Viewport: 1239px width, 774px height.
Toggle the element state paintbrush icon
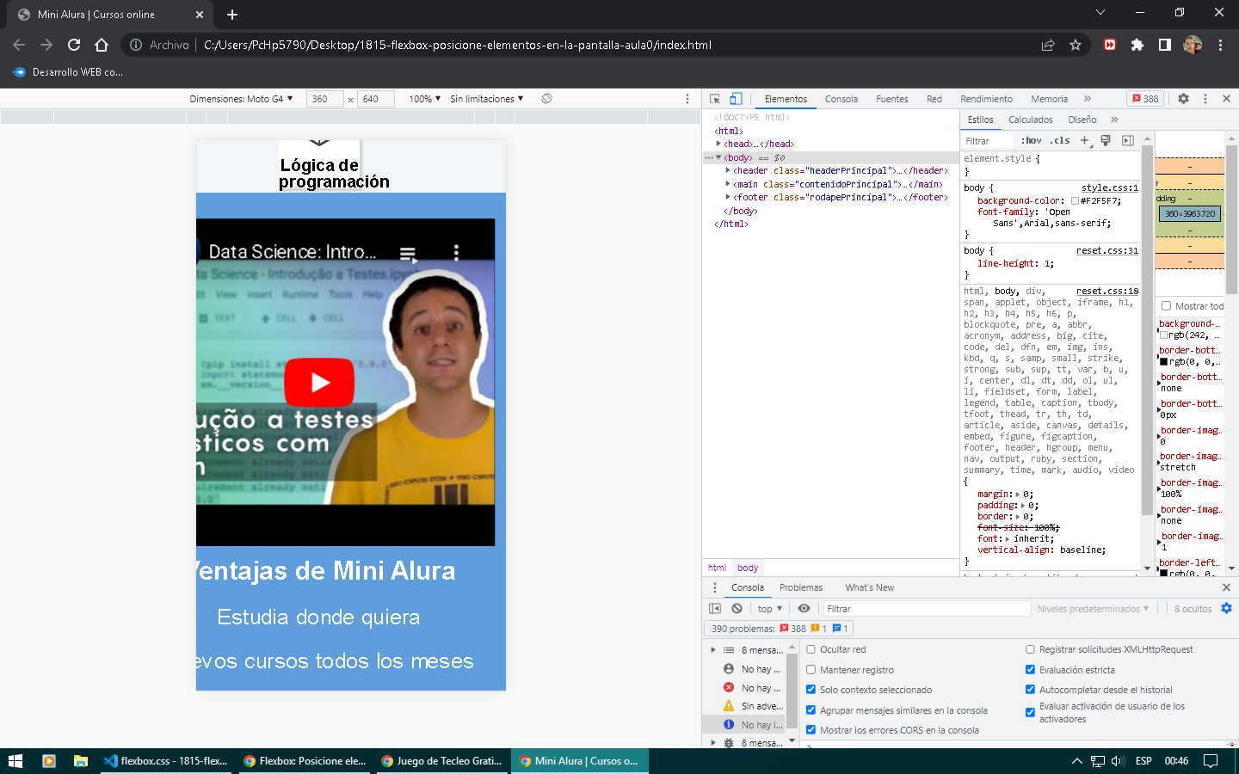1106,140
